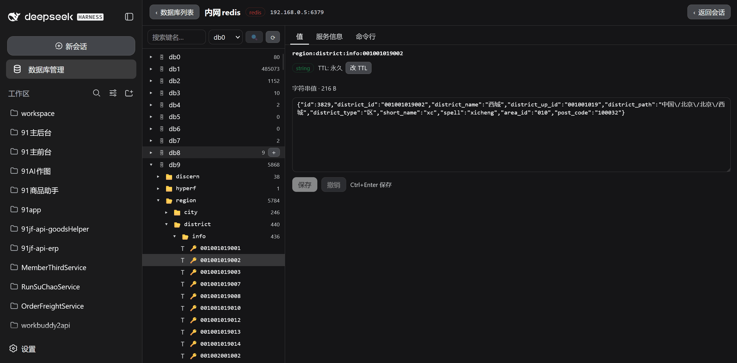Click the 改 TTL button
737x363 pixels.
[x=359, y=68]
